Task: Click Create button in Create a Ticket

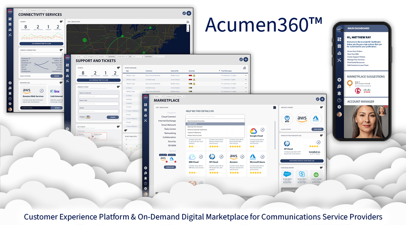Action: (113, 117)
